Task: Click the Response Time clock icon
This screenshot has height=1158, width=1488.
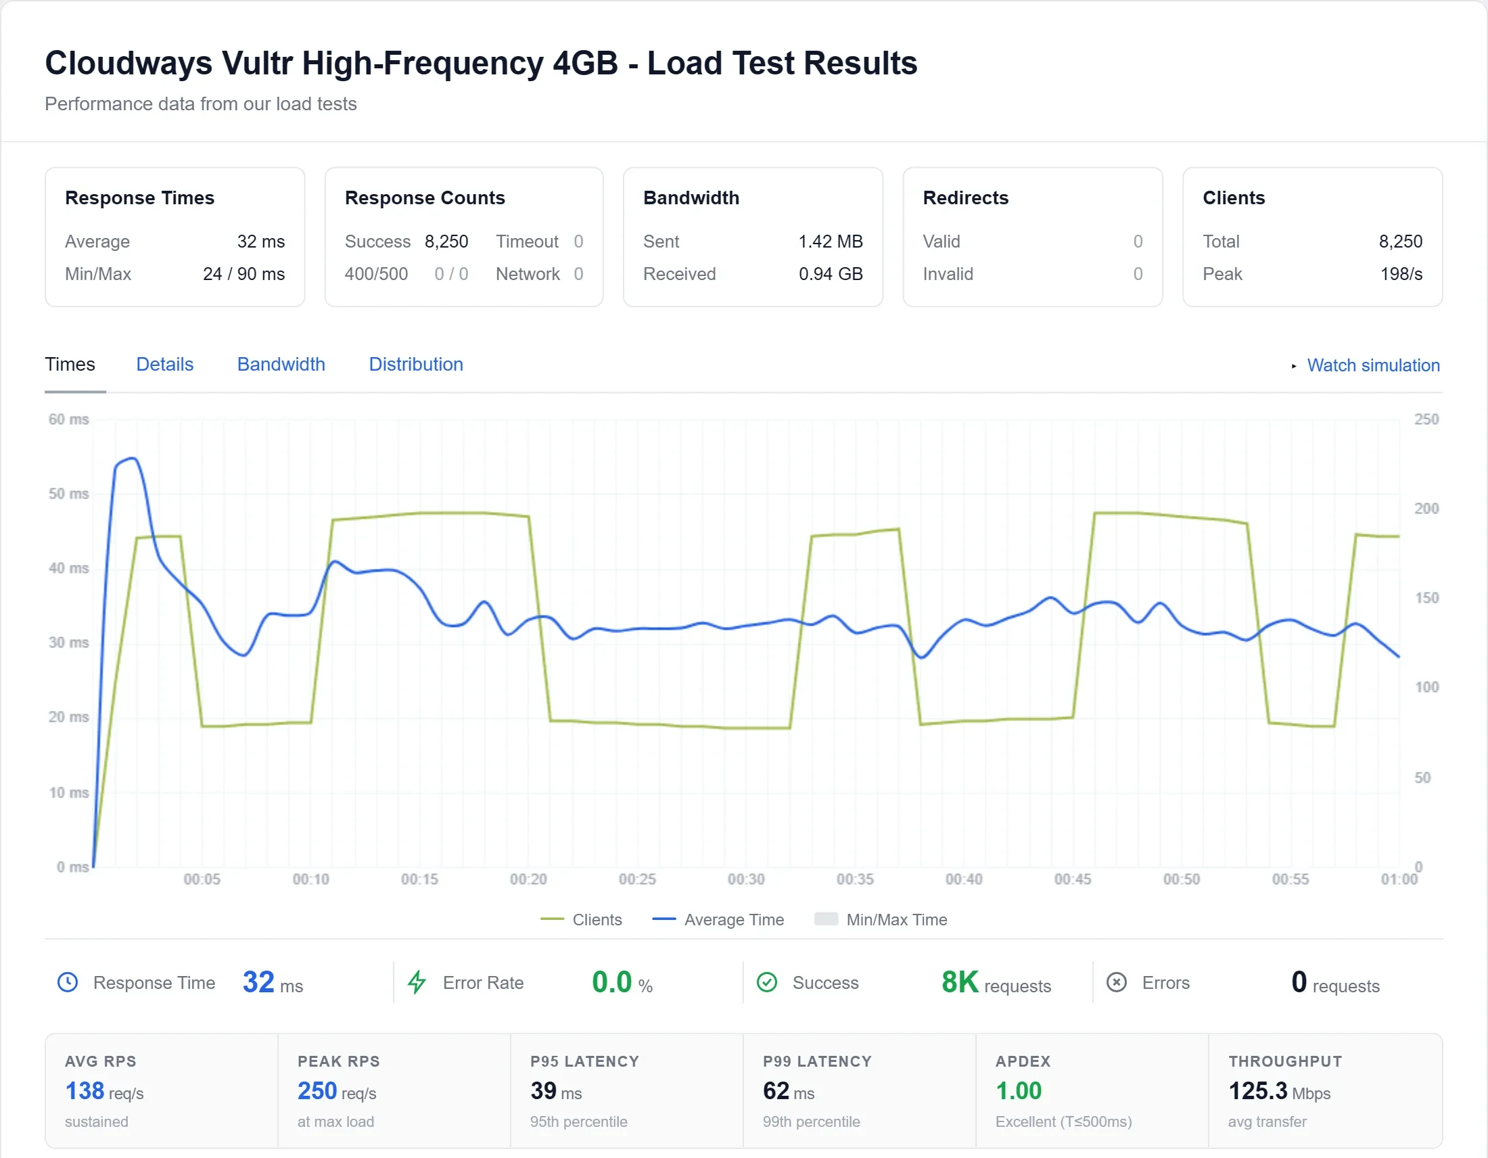Action: click(68, 982)
